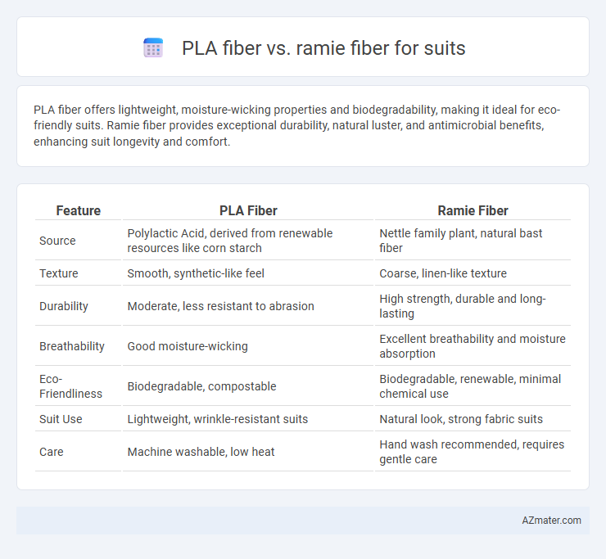The width and height of the screenshot is (606, 559).
Task: Select 'Hand wash recommended, requires gentle care' cell
Action: [473, 452]
